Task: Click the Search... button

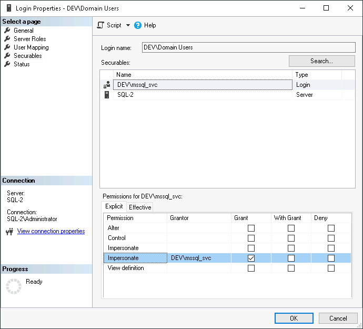Action: 321,61
